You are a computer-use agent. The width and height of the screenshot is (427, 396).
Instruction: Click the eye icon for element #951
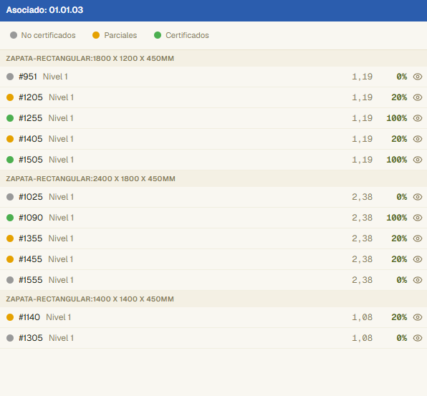(x=418, y=77)
